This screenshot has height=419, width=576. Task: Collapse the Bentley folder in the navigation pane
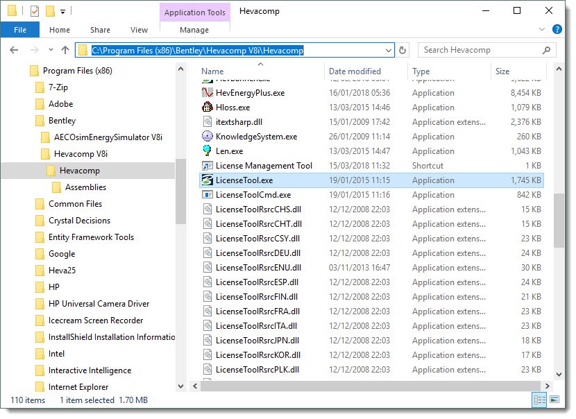tap(28, 121)
